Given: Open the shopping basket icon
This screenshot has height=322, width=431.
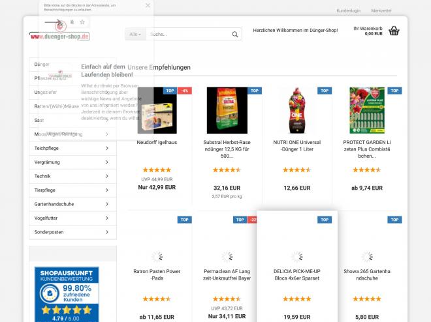Looking at the screenshot, I should click(x=394, y=31).
